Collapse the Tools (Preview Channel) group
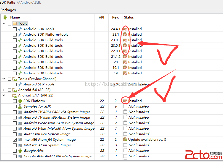 point(4,79)
